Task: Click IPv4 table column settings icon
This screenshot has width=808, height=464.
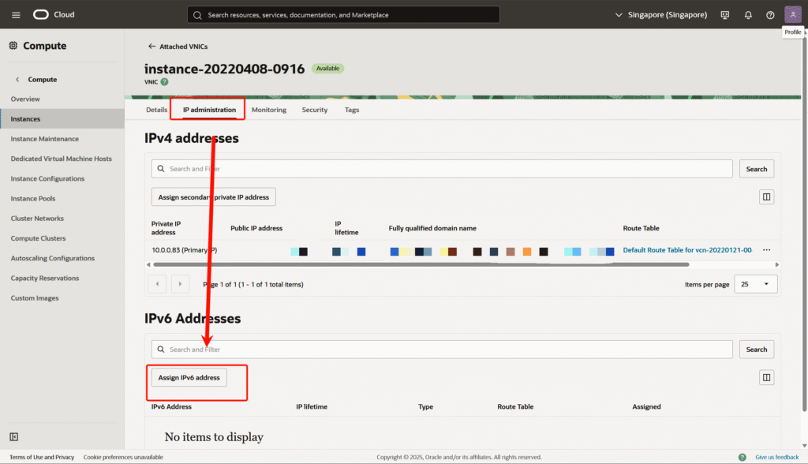Action: coord(766,196)
